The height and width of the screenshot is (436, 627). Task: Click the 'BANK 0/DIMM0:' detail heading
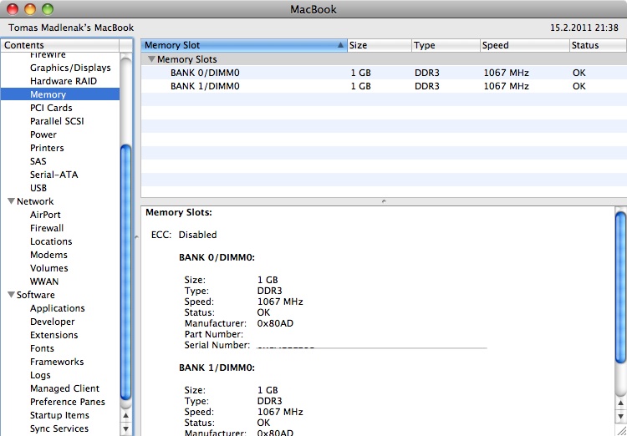(x=217, y=258)
